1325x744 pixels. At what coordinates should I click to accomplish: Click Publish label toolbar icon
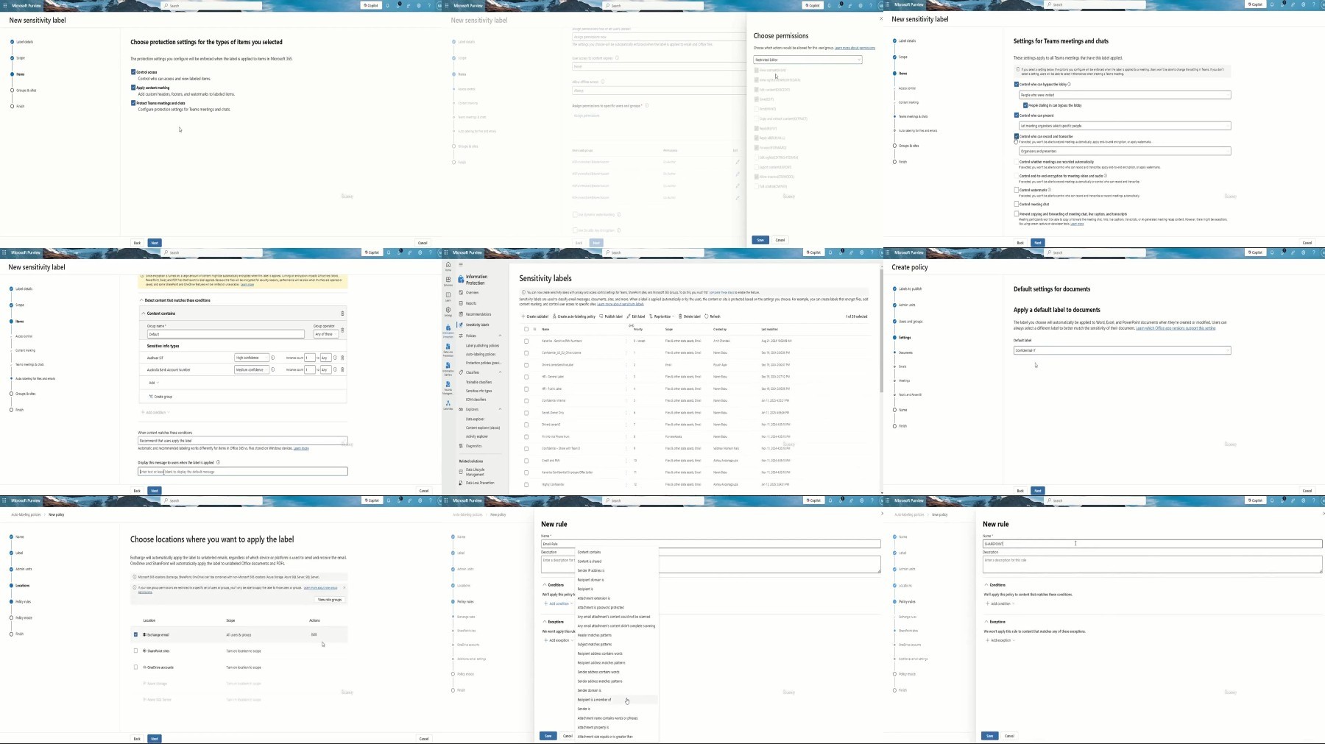coord(601,316)
